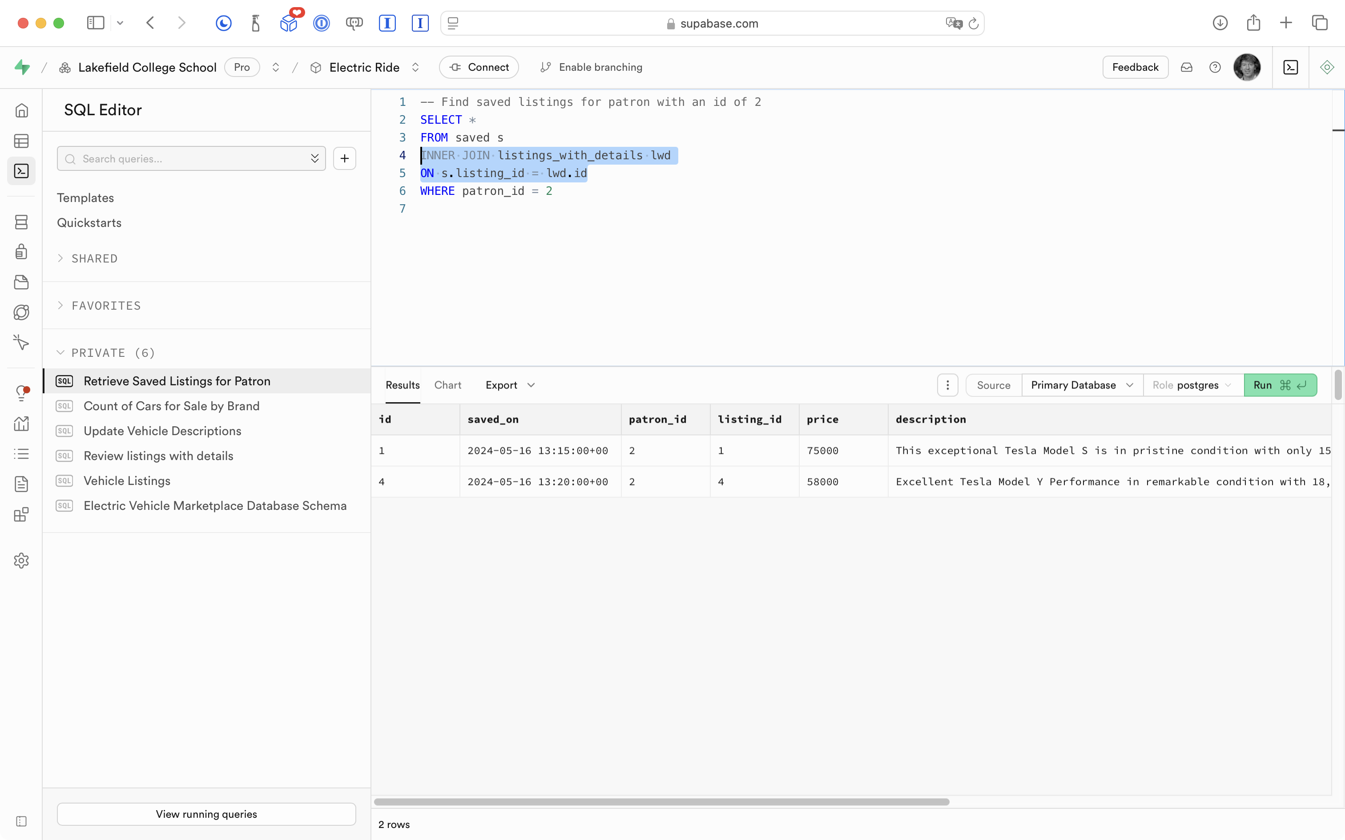Open the Database icon in the sidebar

(22, 222)
